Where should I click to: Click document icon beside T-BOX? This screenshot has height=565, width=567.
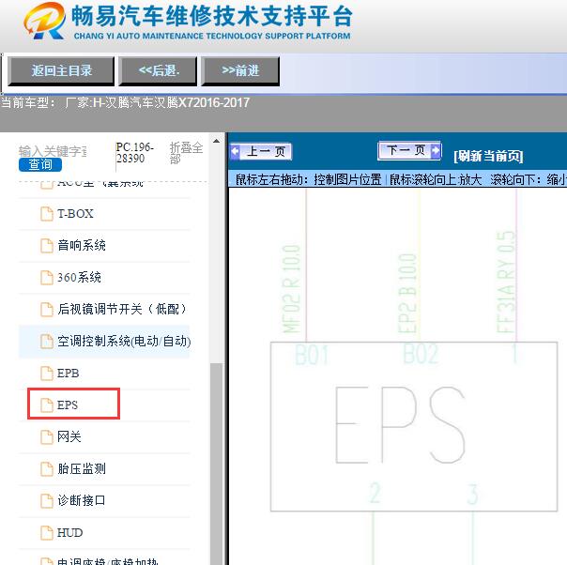pyautogui.click(x=47, y=214)
